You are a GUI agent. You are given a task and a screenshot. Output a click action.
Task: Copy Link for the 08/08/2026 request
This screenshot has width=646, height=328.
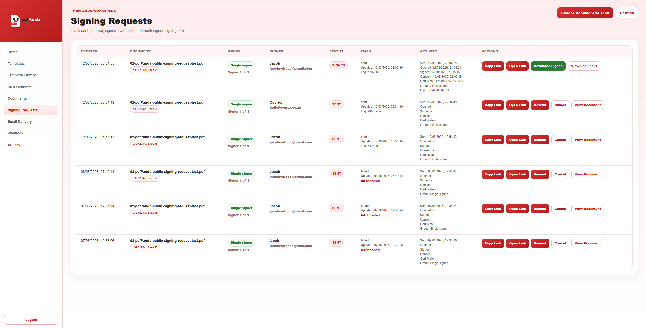(x=493, y=174)
